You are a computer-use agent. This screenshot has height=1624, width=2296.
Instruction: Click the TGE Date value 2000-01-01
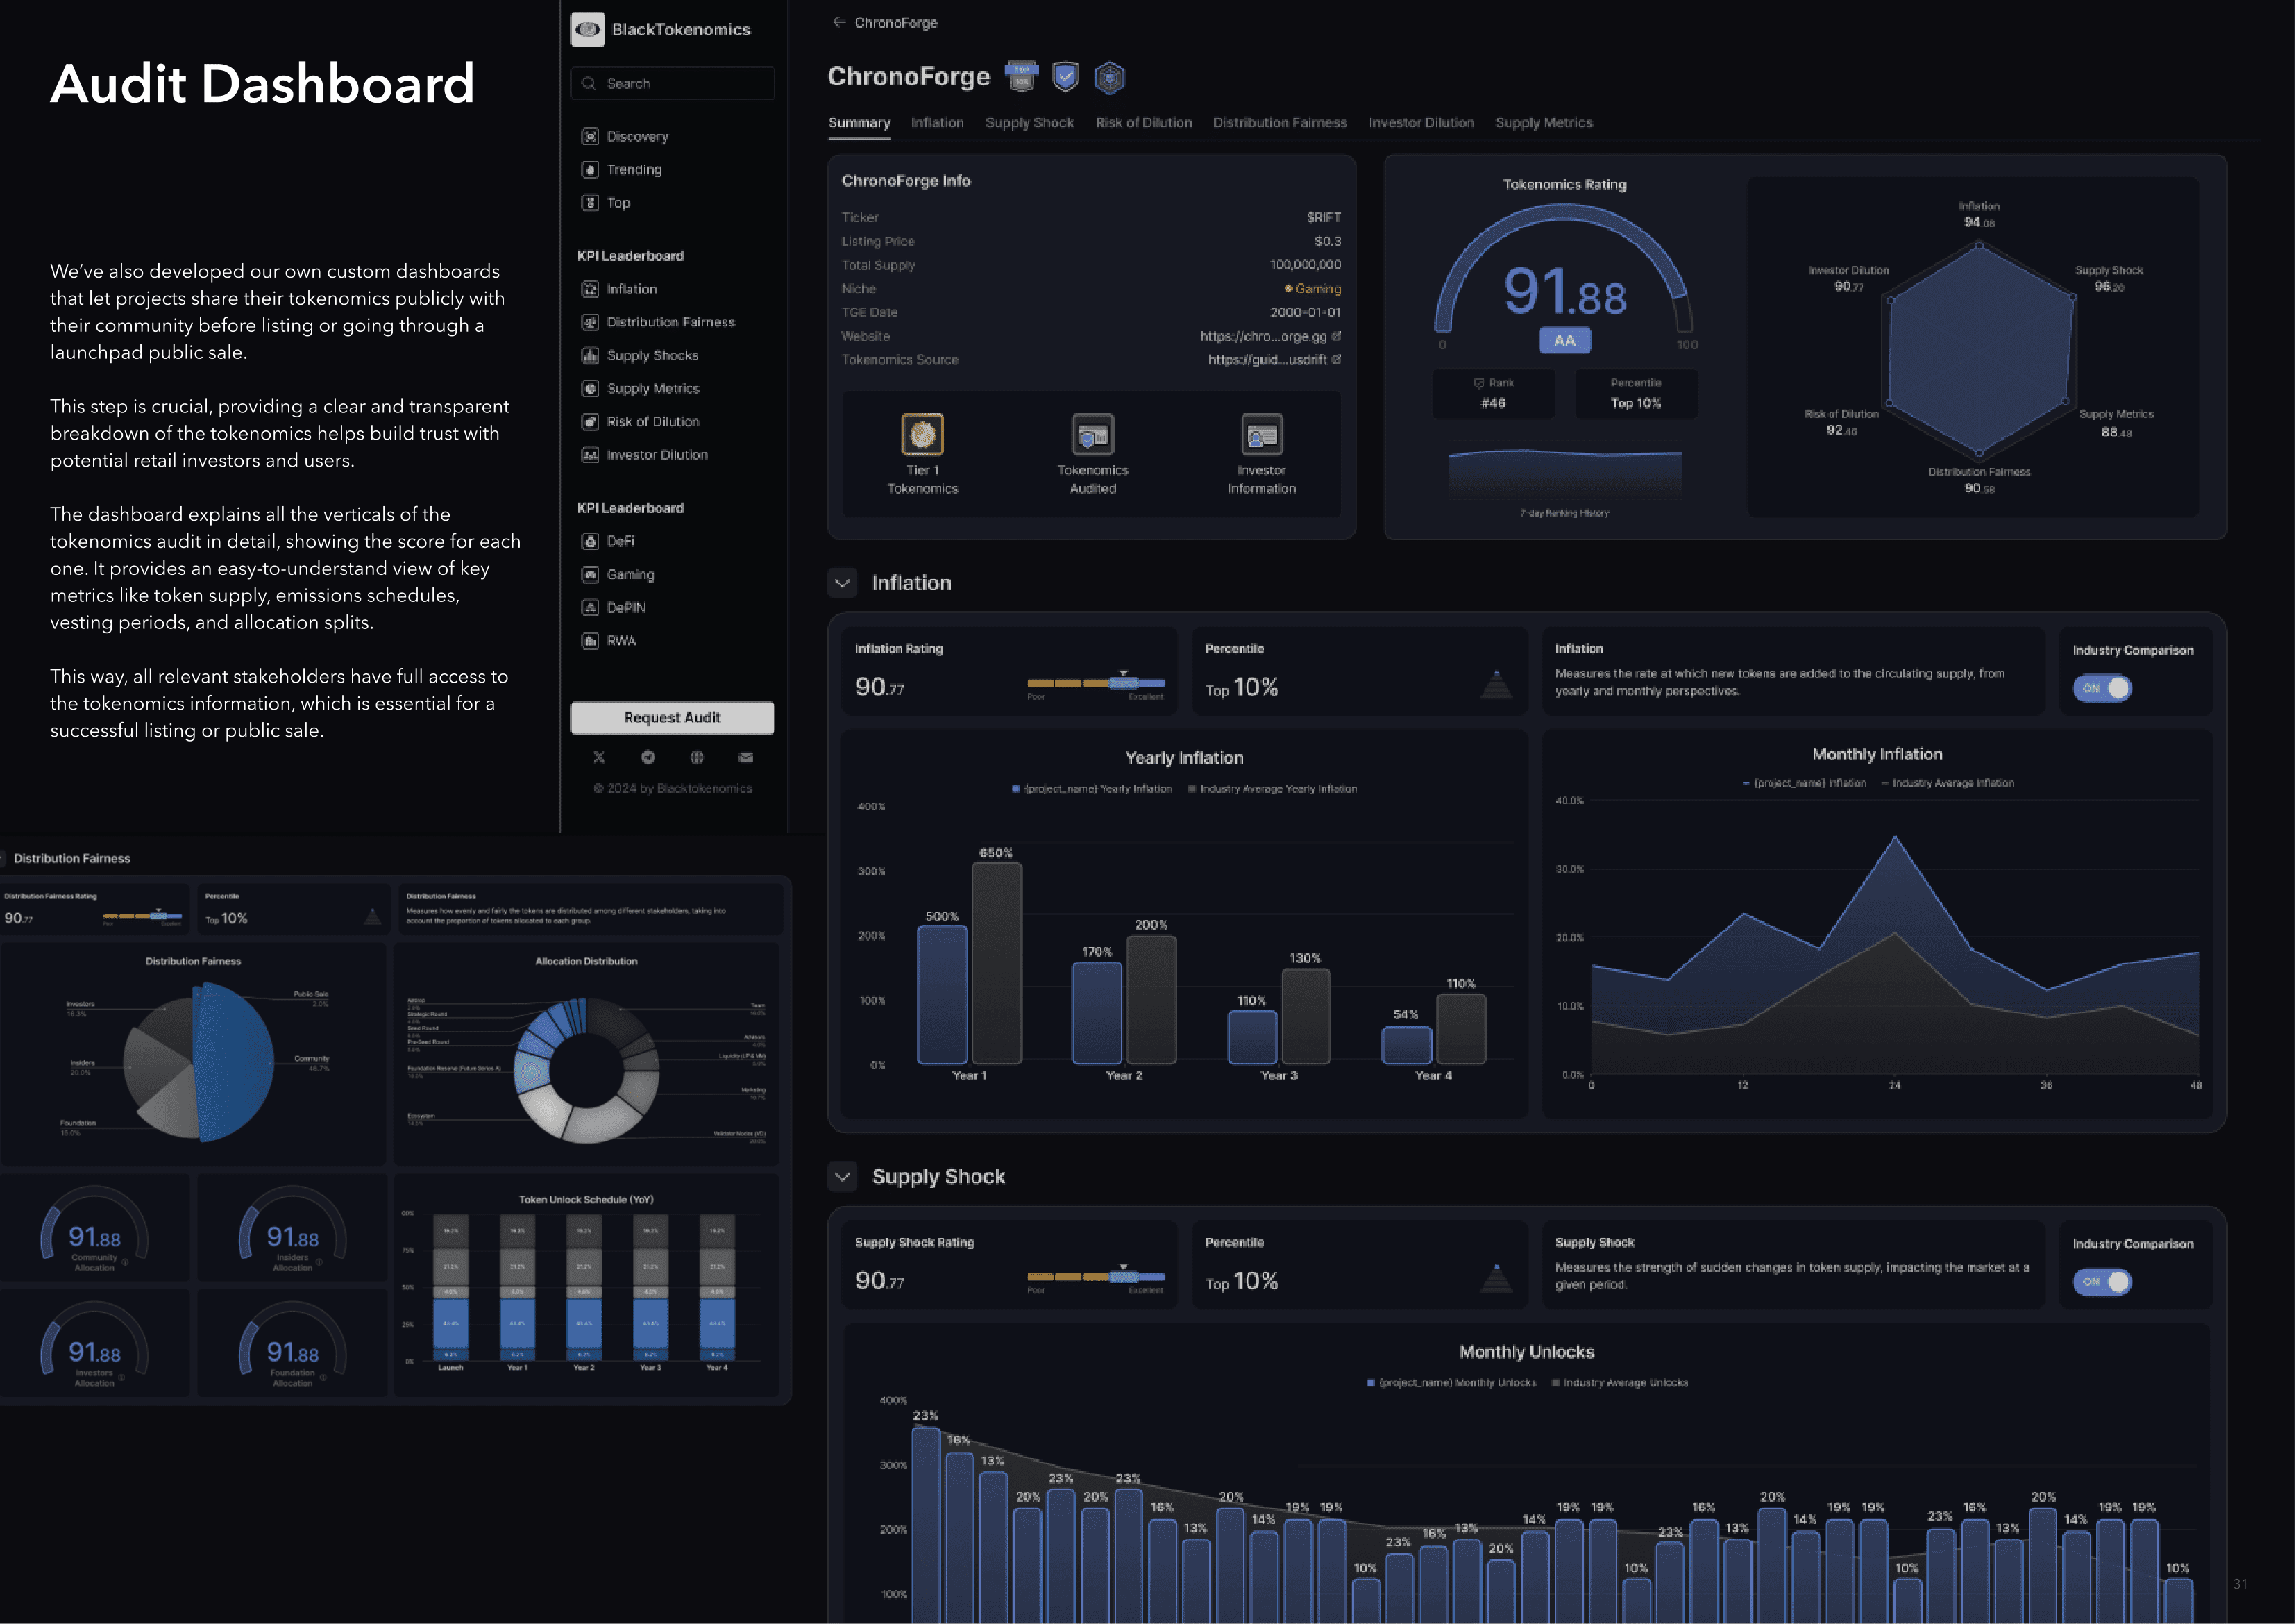pos(1305,312)
